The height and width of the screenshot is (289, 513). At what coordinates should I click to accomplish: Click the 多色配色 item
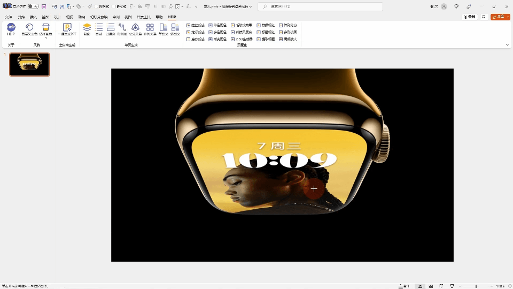tap(217, 32)
